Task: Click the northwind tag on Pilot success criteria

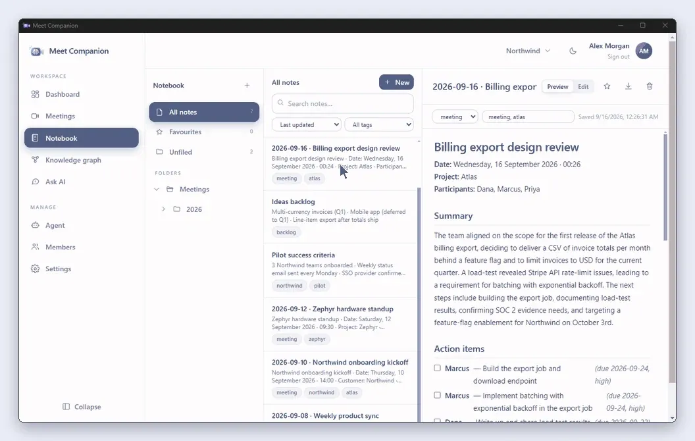Action: point(290,286)
